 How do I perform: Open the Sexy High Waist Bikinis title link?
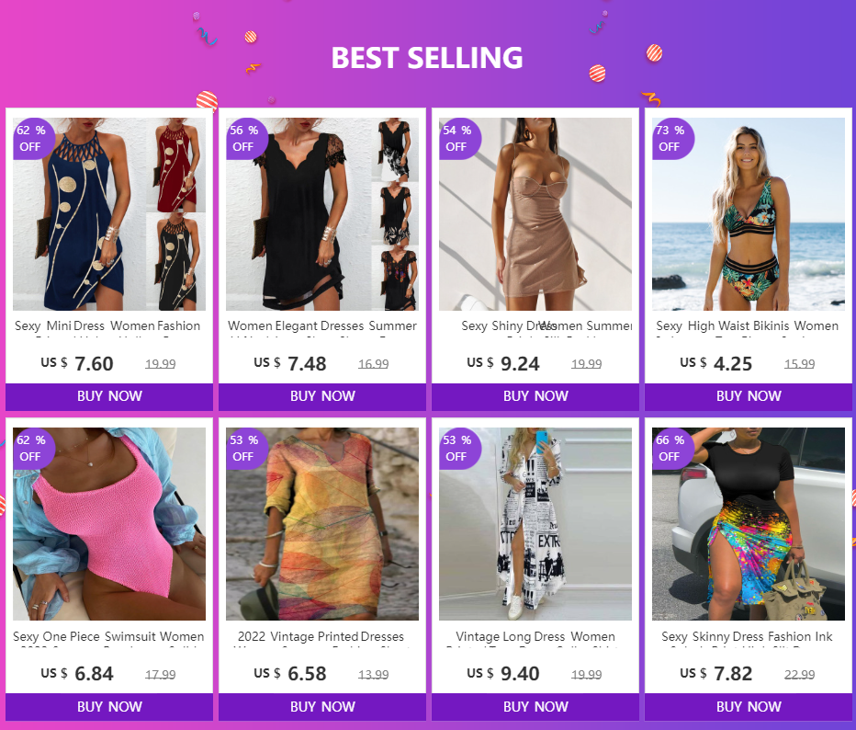(x=748, y=326)
